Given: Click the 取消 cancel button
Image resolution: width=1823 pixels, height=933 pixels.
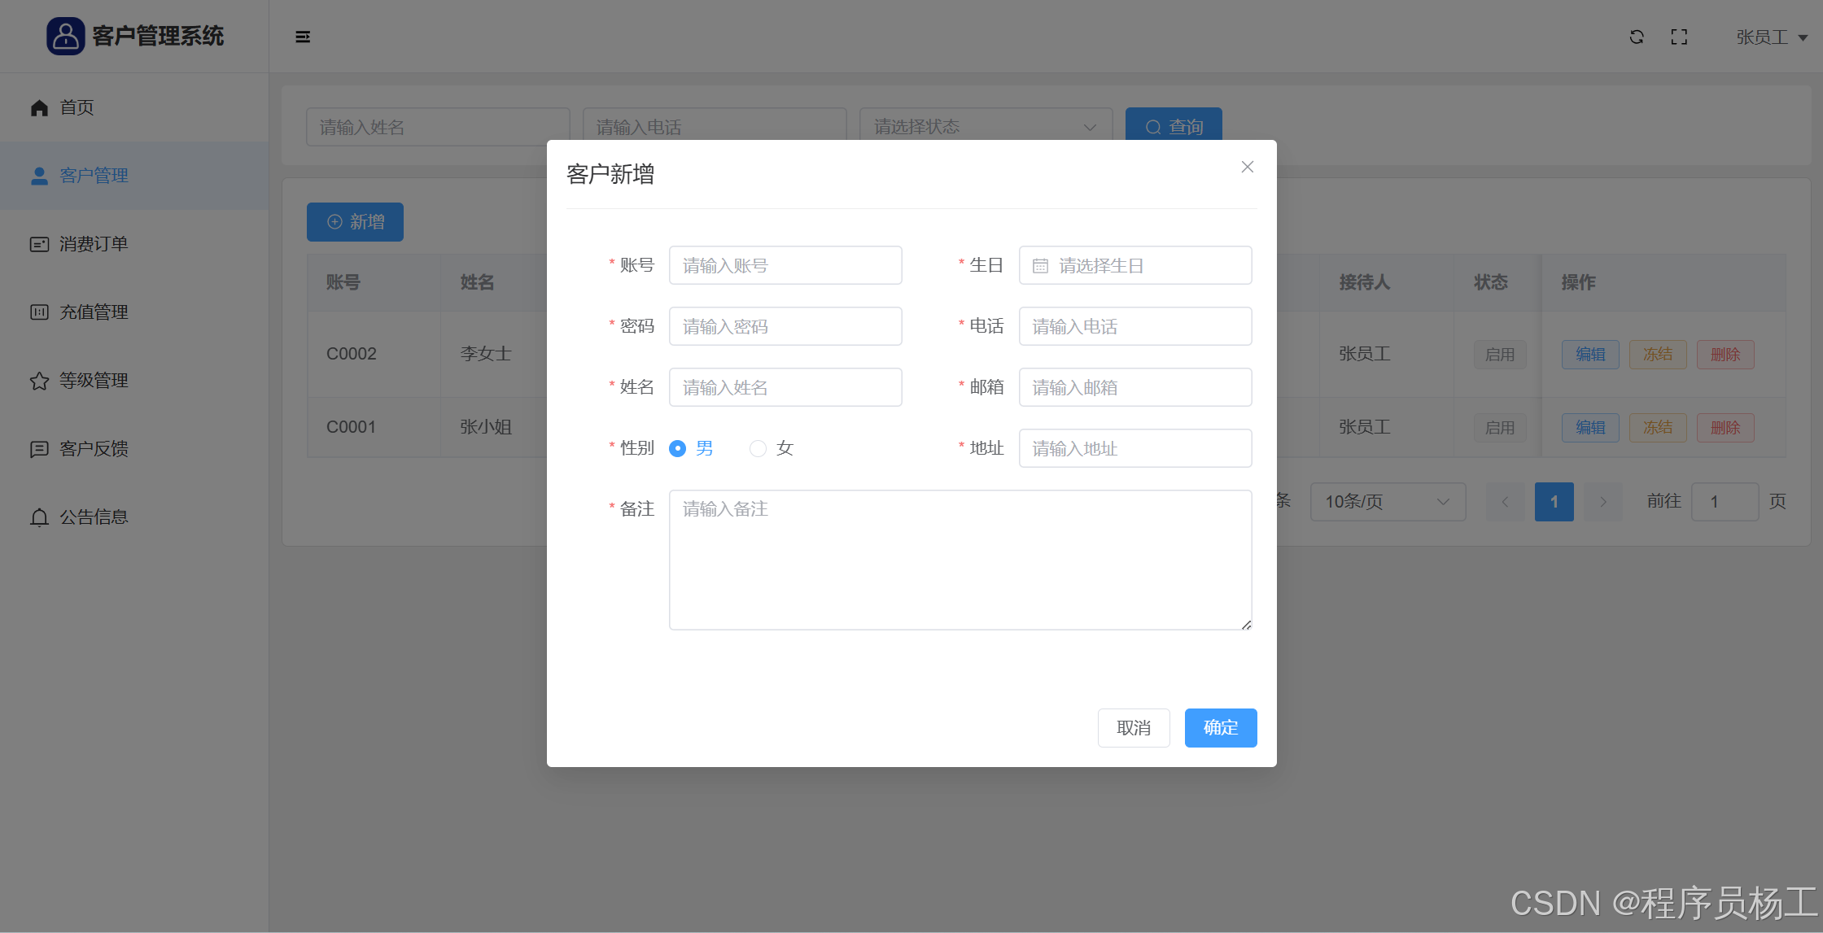Looking at the screenshot, I should (x=1134, y=728).
